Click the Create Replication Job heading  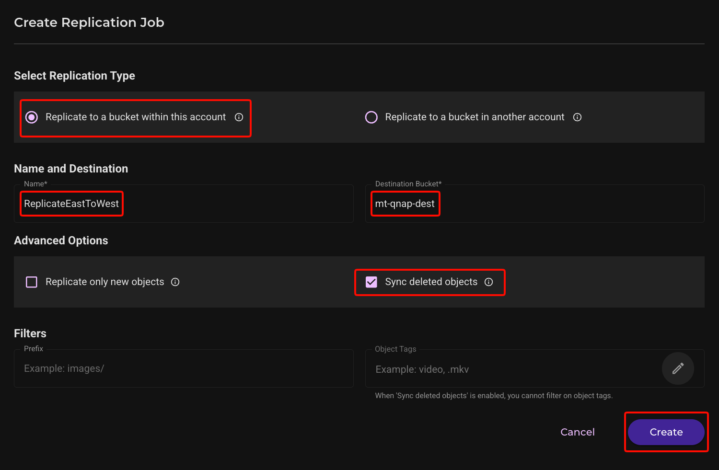pyautogui.click(x=89, y=23)
